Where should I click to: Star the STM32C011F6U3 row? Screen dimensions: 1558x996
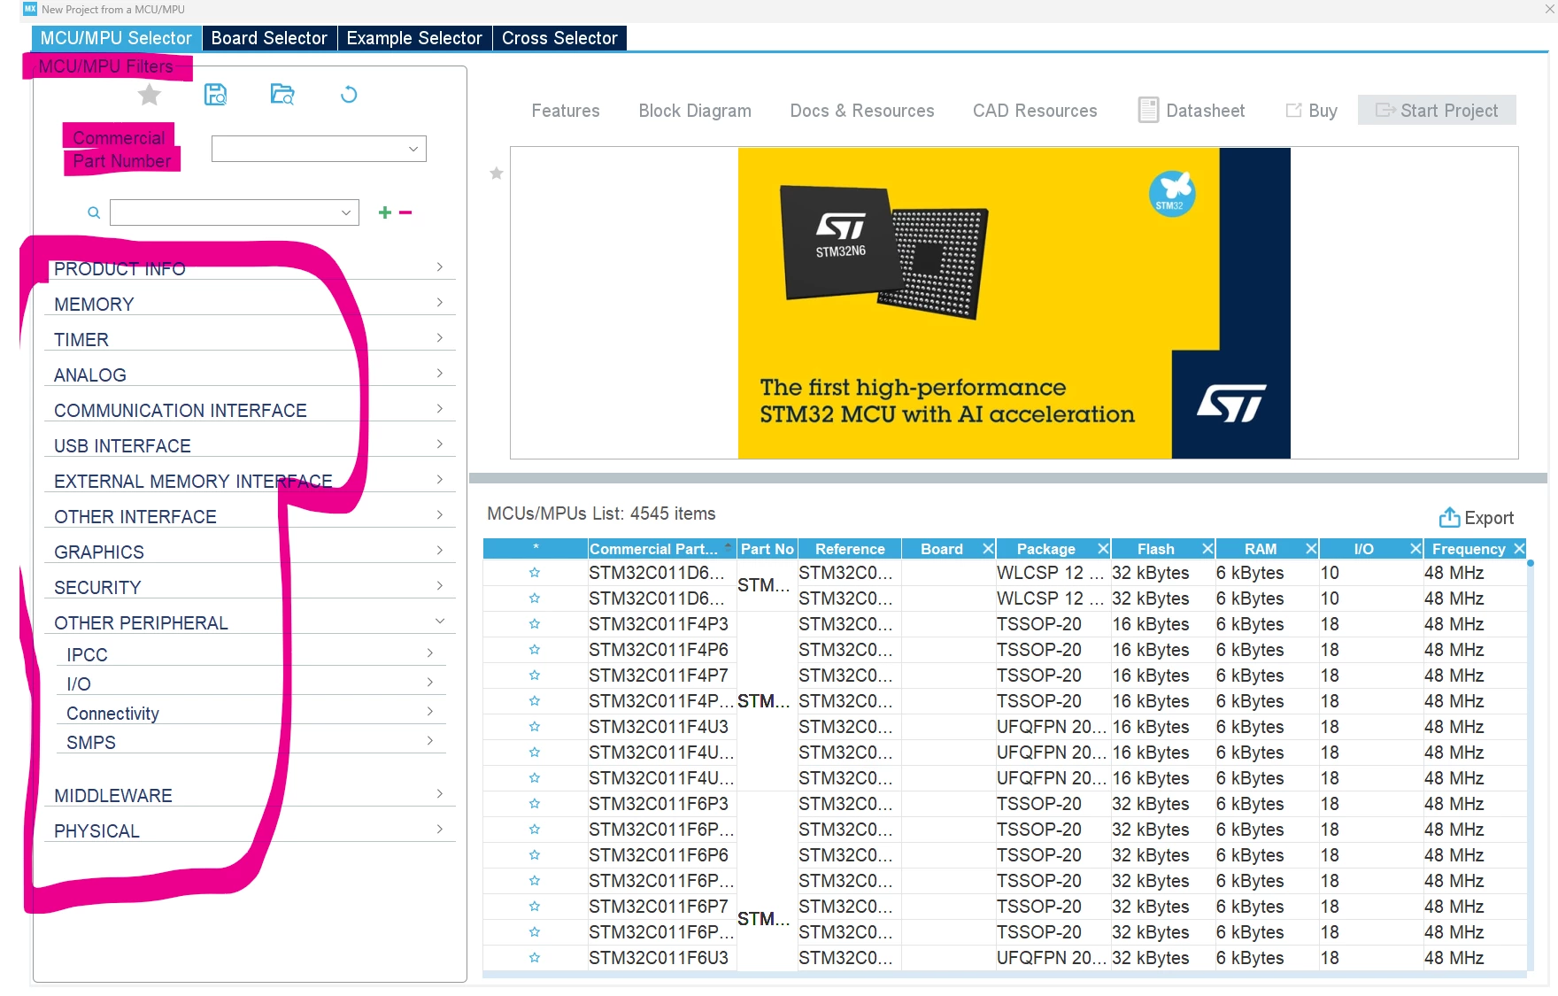[x=535, y=958]
